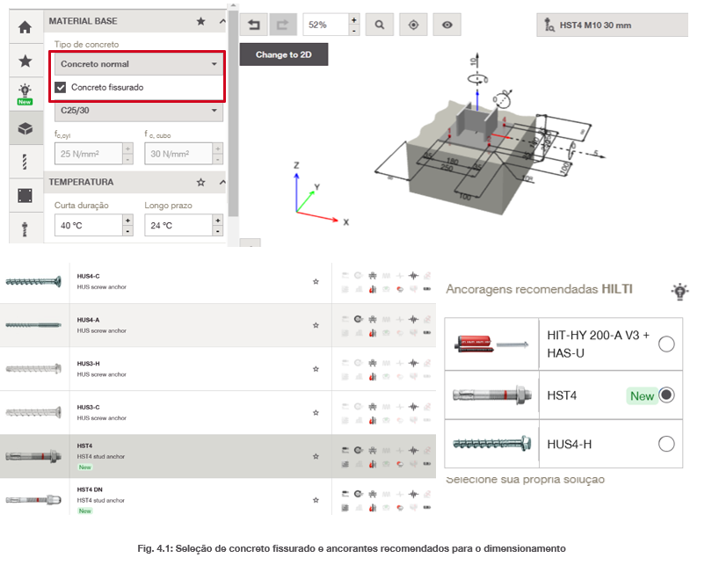Viewport: 712px width, 565px height.
Task: Select the HST4 stud anchor row
Action: tap(218, 456)
